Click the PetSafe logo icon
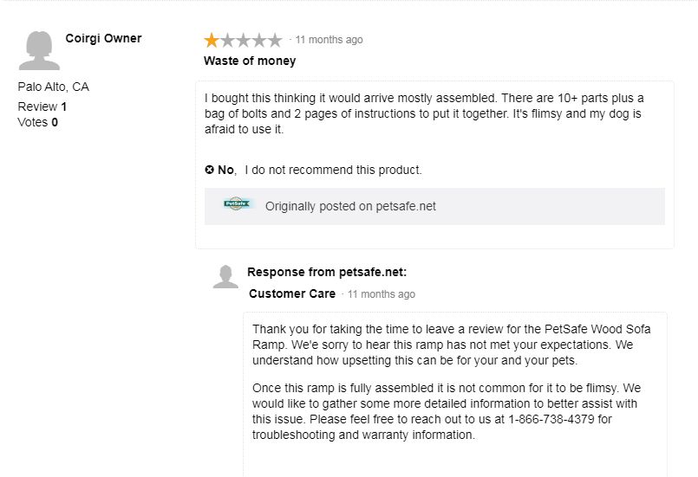The height and width of the screenshot is (477, 698). (237, 205)
